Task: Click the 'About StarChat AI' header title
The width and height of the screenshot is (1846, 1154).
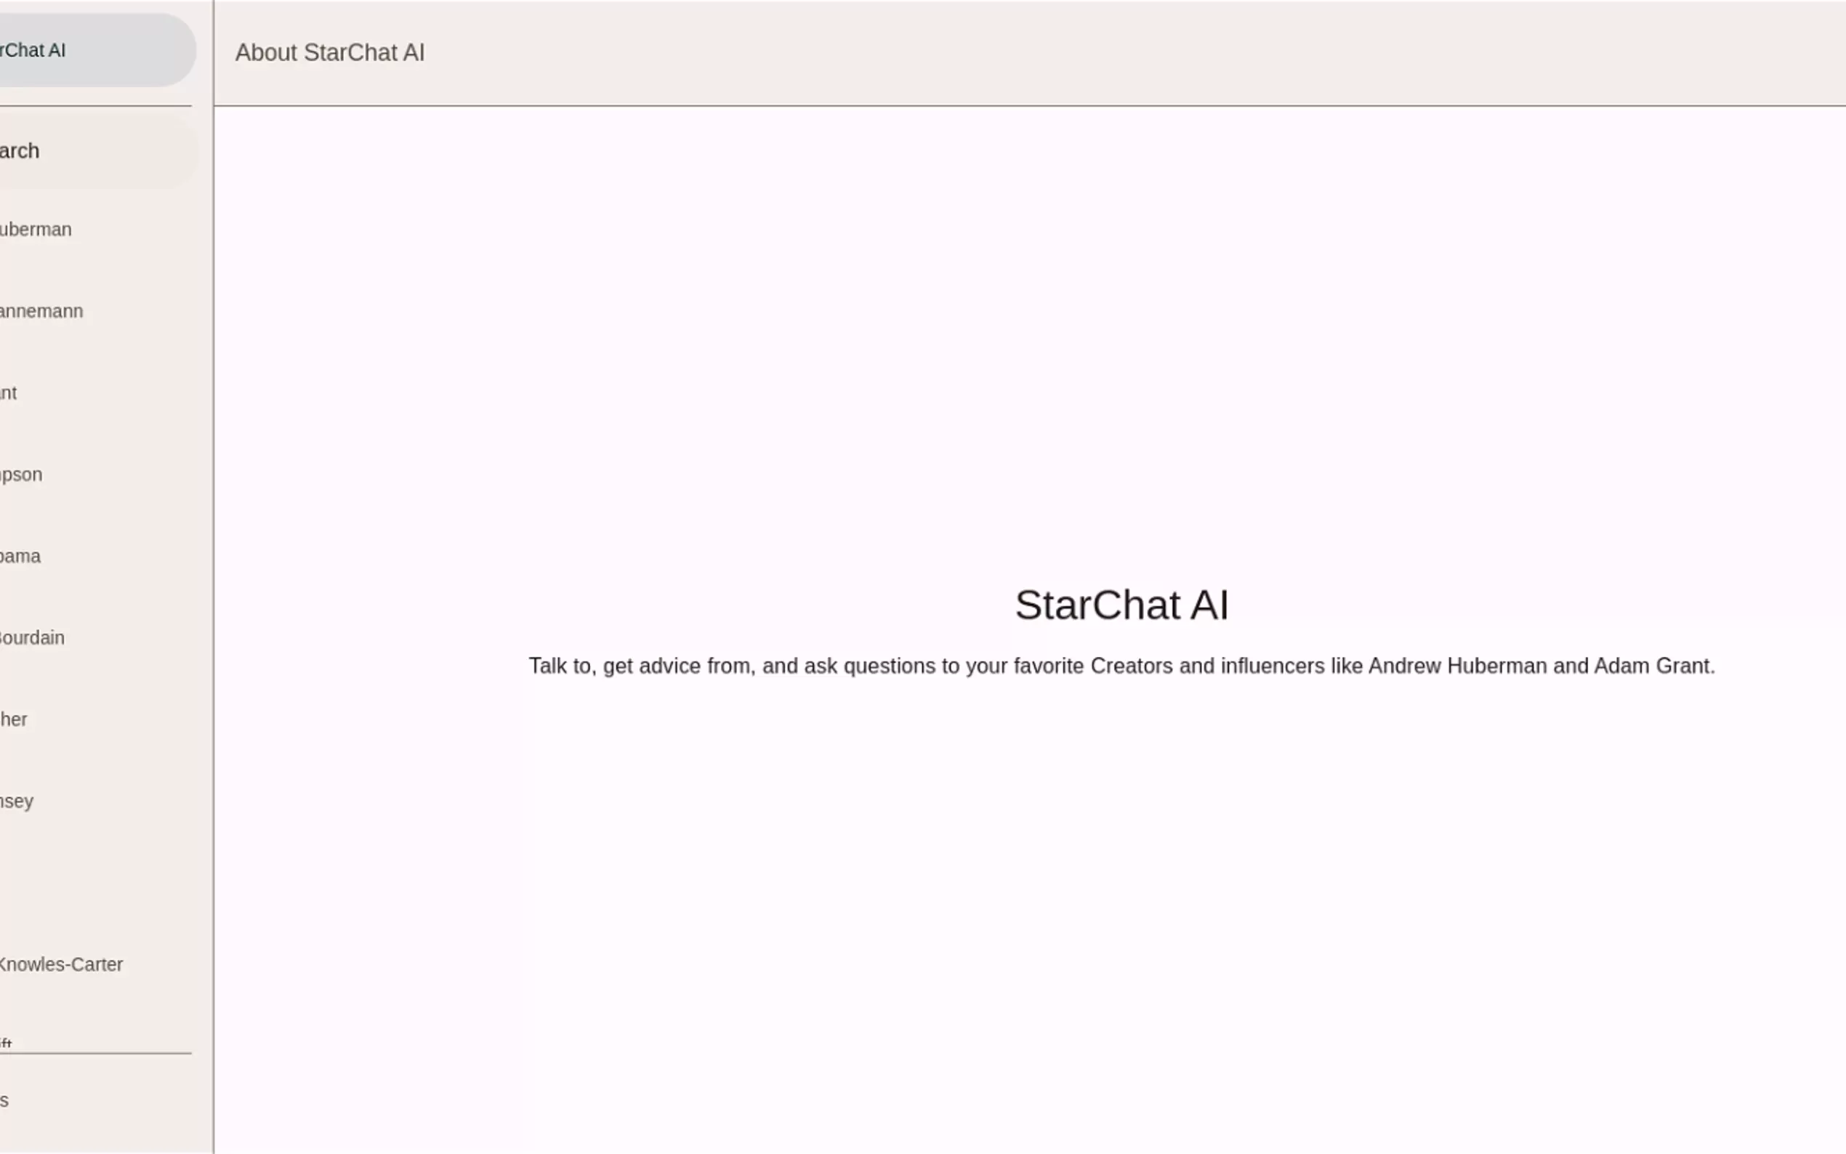Action: pos(330,52)
